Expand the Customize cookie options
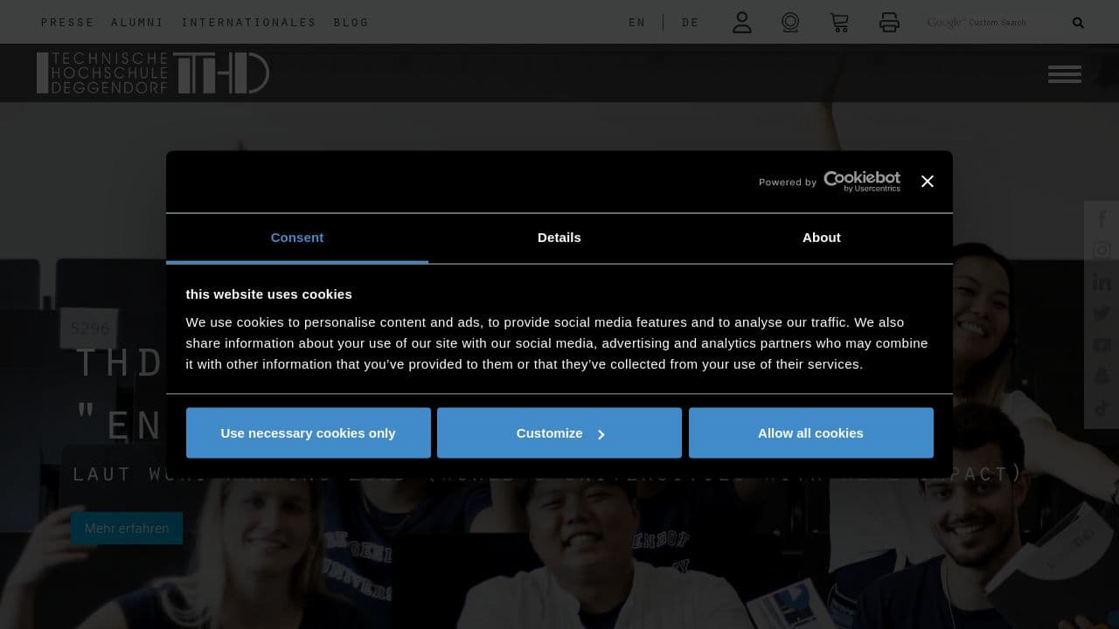The image size is (1119, 629). (x=559, y=432)
